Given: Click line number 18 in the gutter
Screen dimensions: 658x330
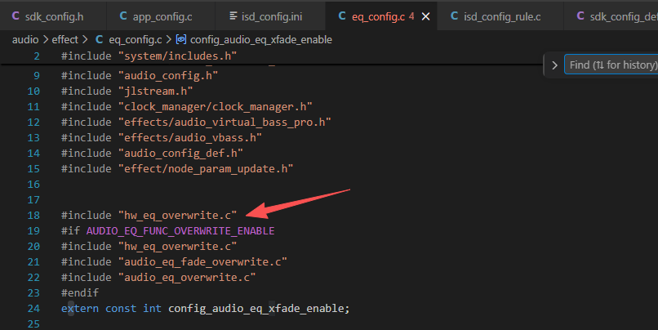Looking at the screenshot, I should click(33, 216).
